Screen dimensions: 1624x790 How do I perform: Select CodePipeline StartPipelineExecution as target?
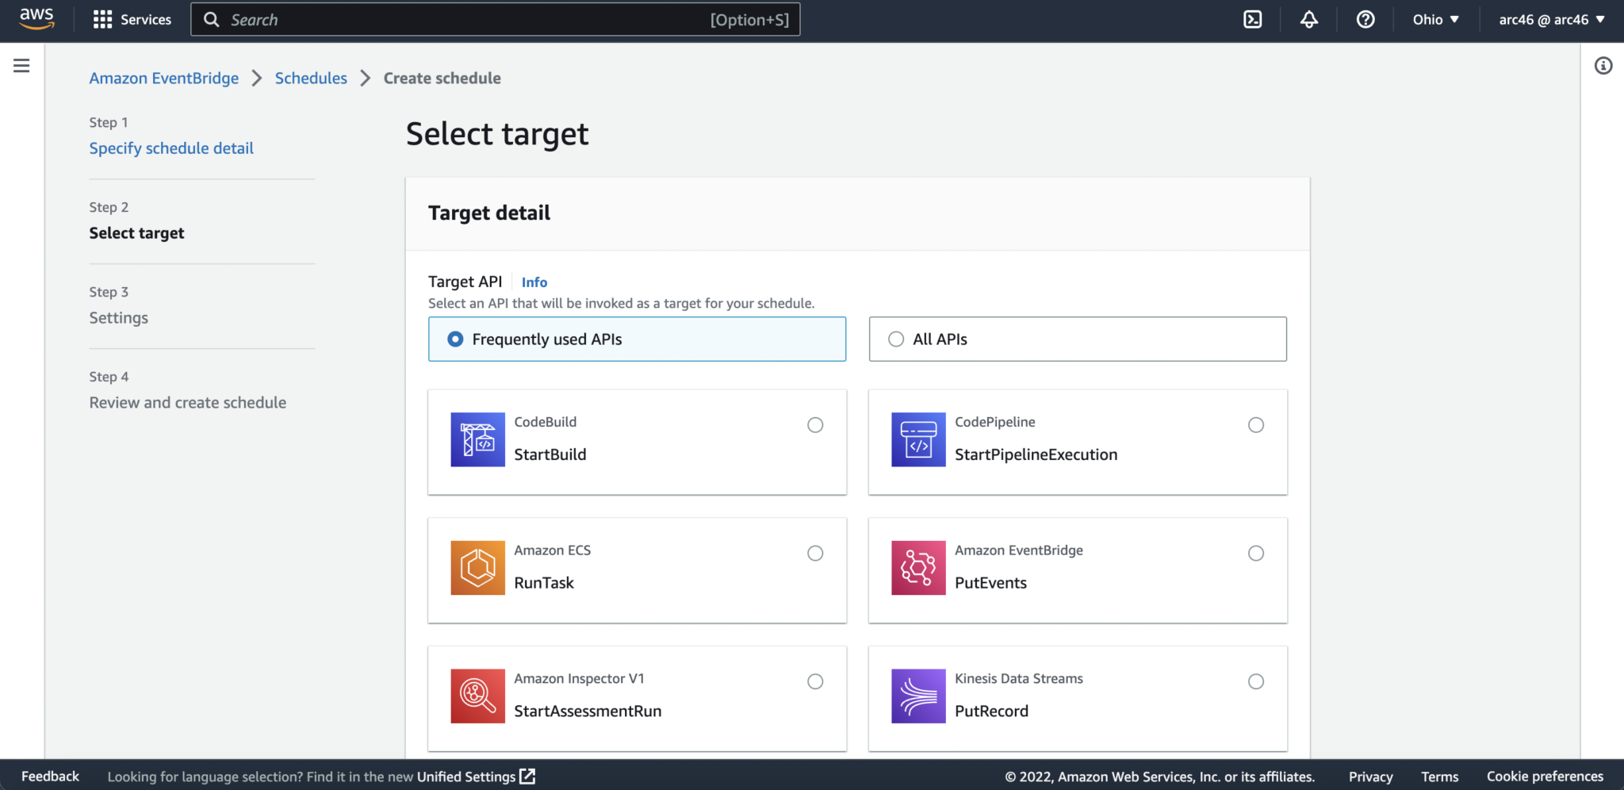click(x=1255, y=424)
